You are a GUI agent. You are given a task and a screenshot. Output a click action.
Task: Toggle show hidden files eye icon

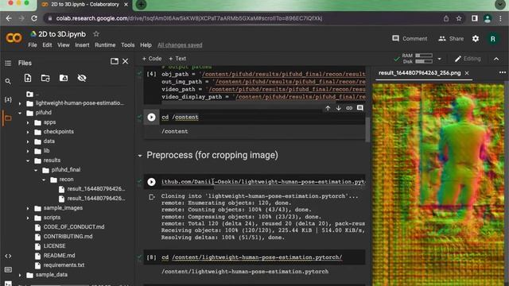pos(82,78)
